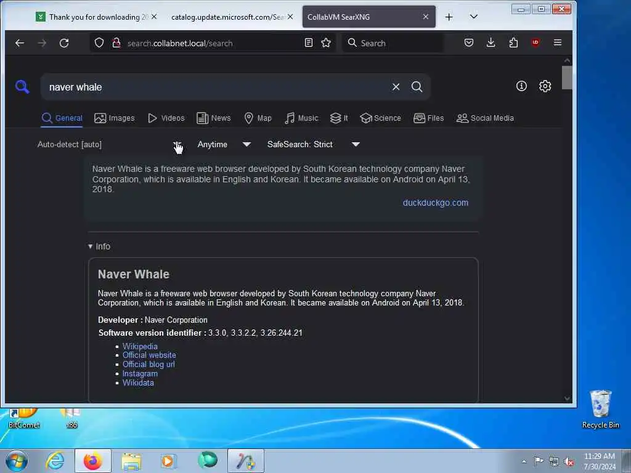Open the Official blog url link
Viewport: 631px width, 473px height.
pyautogui.click(x=149, y=365)
